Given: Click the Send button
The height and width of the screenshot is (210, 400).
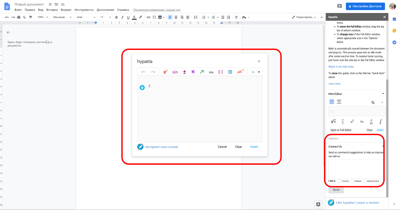Looking at the screenshot, I should [x=336, y=190].
